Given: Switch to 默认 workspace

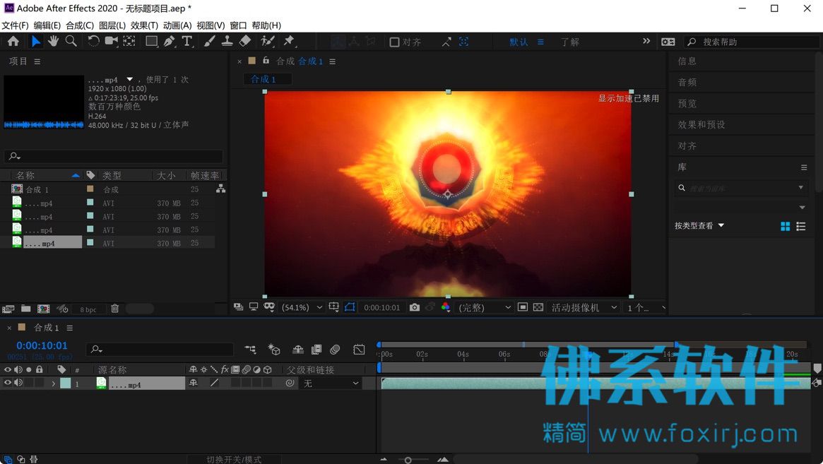Looking at the screenshot, I should point(519,42).
